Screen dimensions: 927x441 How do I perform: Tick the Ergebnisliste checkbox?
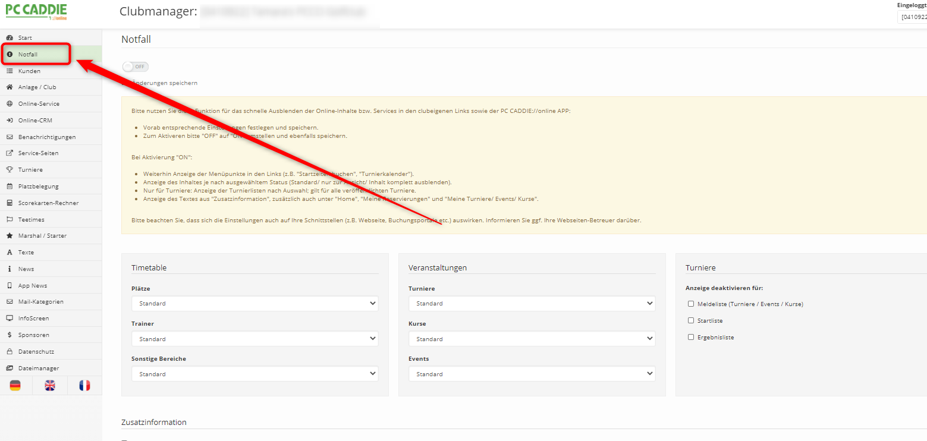point(691,337)
